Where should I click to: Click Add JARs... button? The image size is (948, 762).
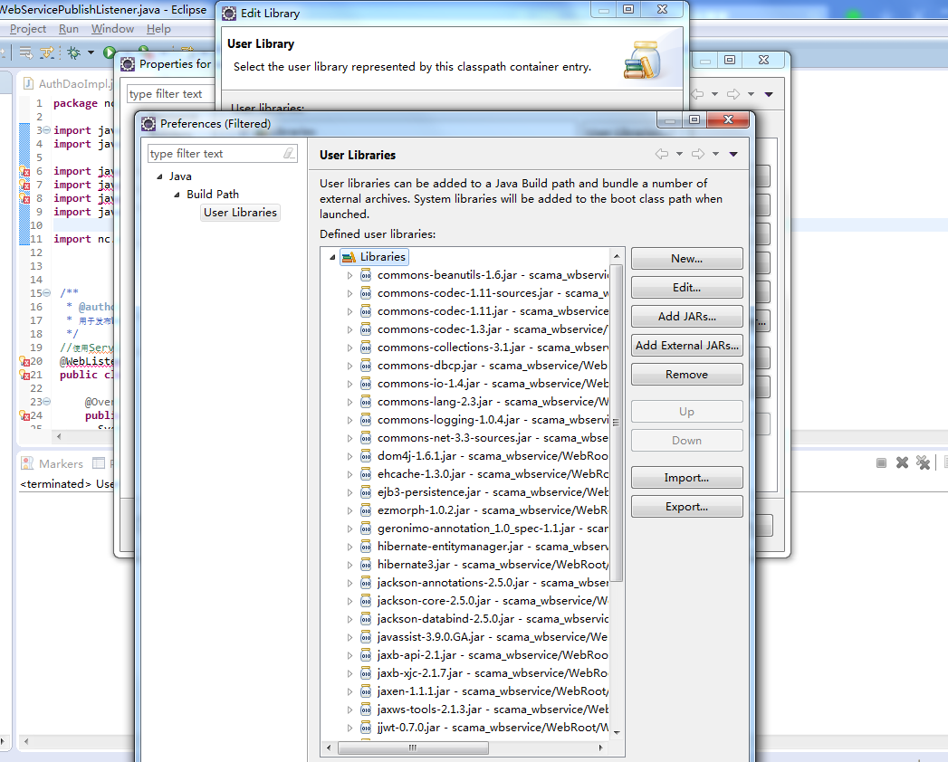(687, 317)
